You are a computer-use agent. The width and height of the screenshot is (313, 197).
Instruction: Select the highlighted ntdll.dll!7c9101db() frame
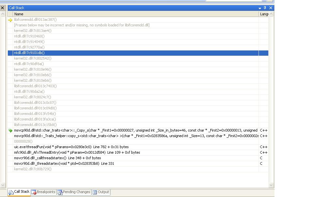[29, 53]
